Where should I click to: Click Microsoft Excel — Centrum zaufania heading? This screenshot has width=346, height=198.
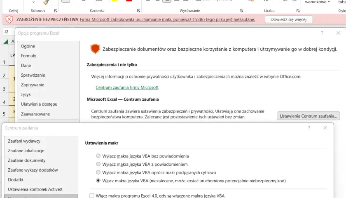tap(123, 99)
